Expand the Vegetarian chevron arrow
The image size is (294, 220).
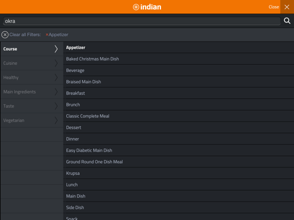(56, 120)
